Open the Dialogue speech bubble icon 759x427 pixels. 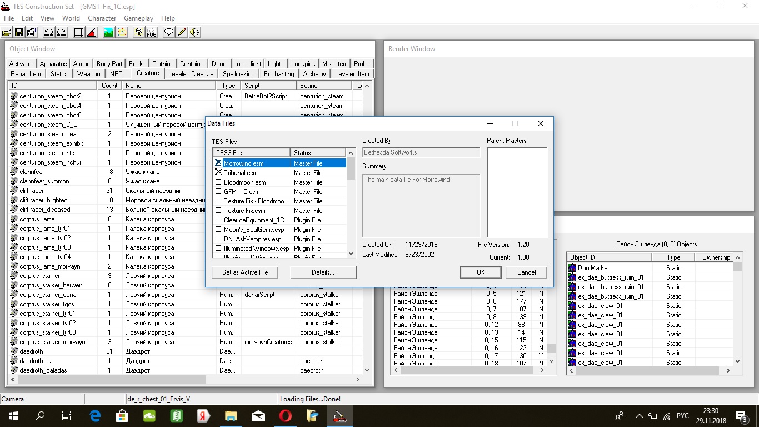click(169, 32)
